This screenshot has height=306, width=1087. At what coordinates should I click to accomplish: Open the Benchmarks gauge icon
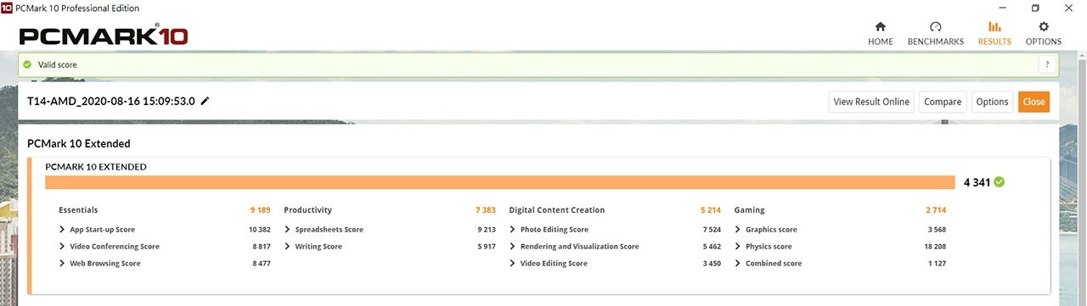pos(935,26)
